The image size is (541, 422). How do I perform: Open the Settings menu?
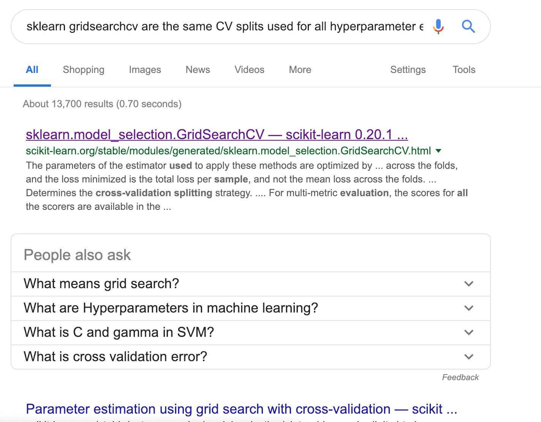[408, 70]
